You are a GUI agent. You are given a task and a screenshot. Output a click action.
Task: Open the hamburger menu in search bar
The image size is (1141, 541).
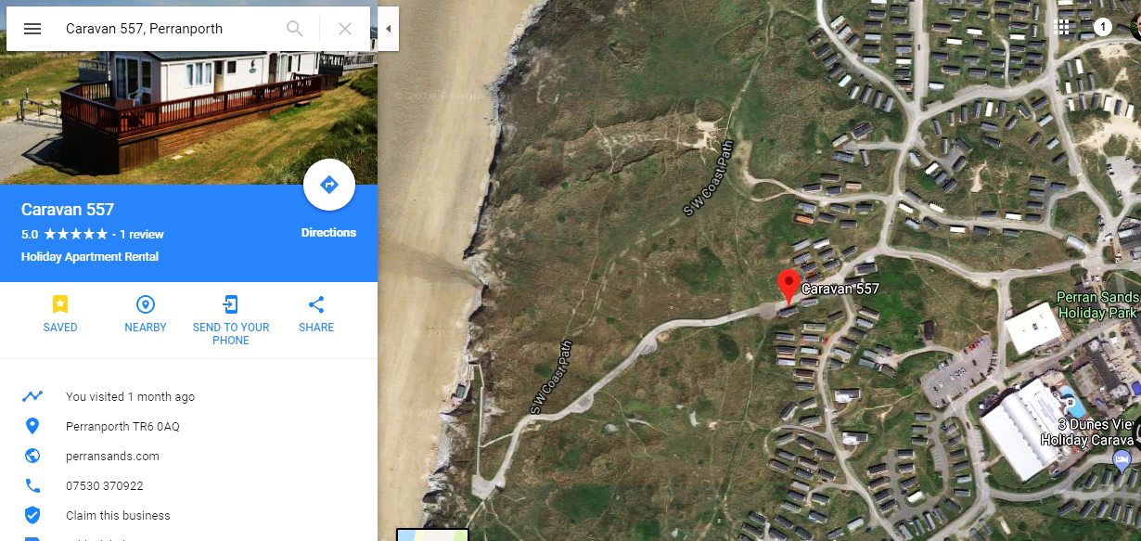click(32, 29)
